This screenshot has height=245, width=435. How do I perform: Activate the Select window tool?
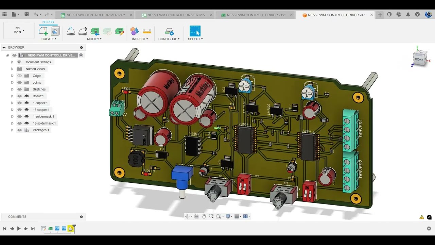(195, 31)
